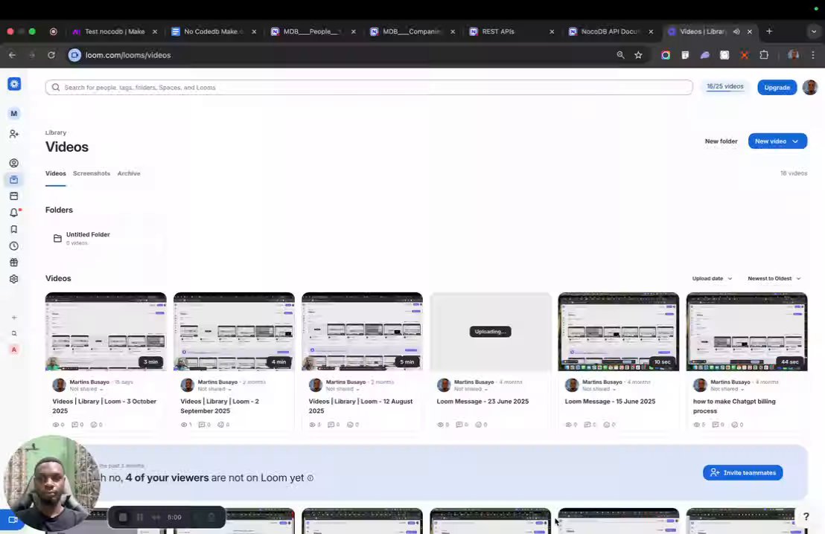Viewport: 825px width, 534px height.
Task: Click the plus icon in the sidebar
Action: [x=14, y=318]
